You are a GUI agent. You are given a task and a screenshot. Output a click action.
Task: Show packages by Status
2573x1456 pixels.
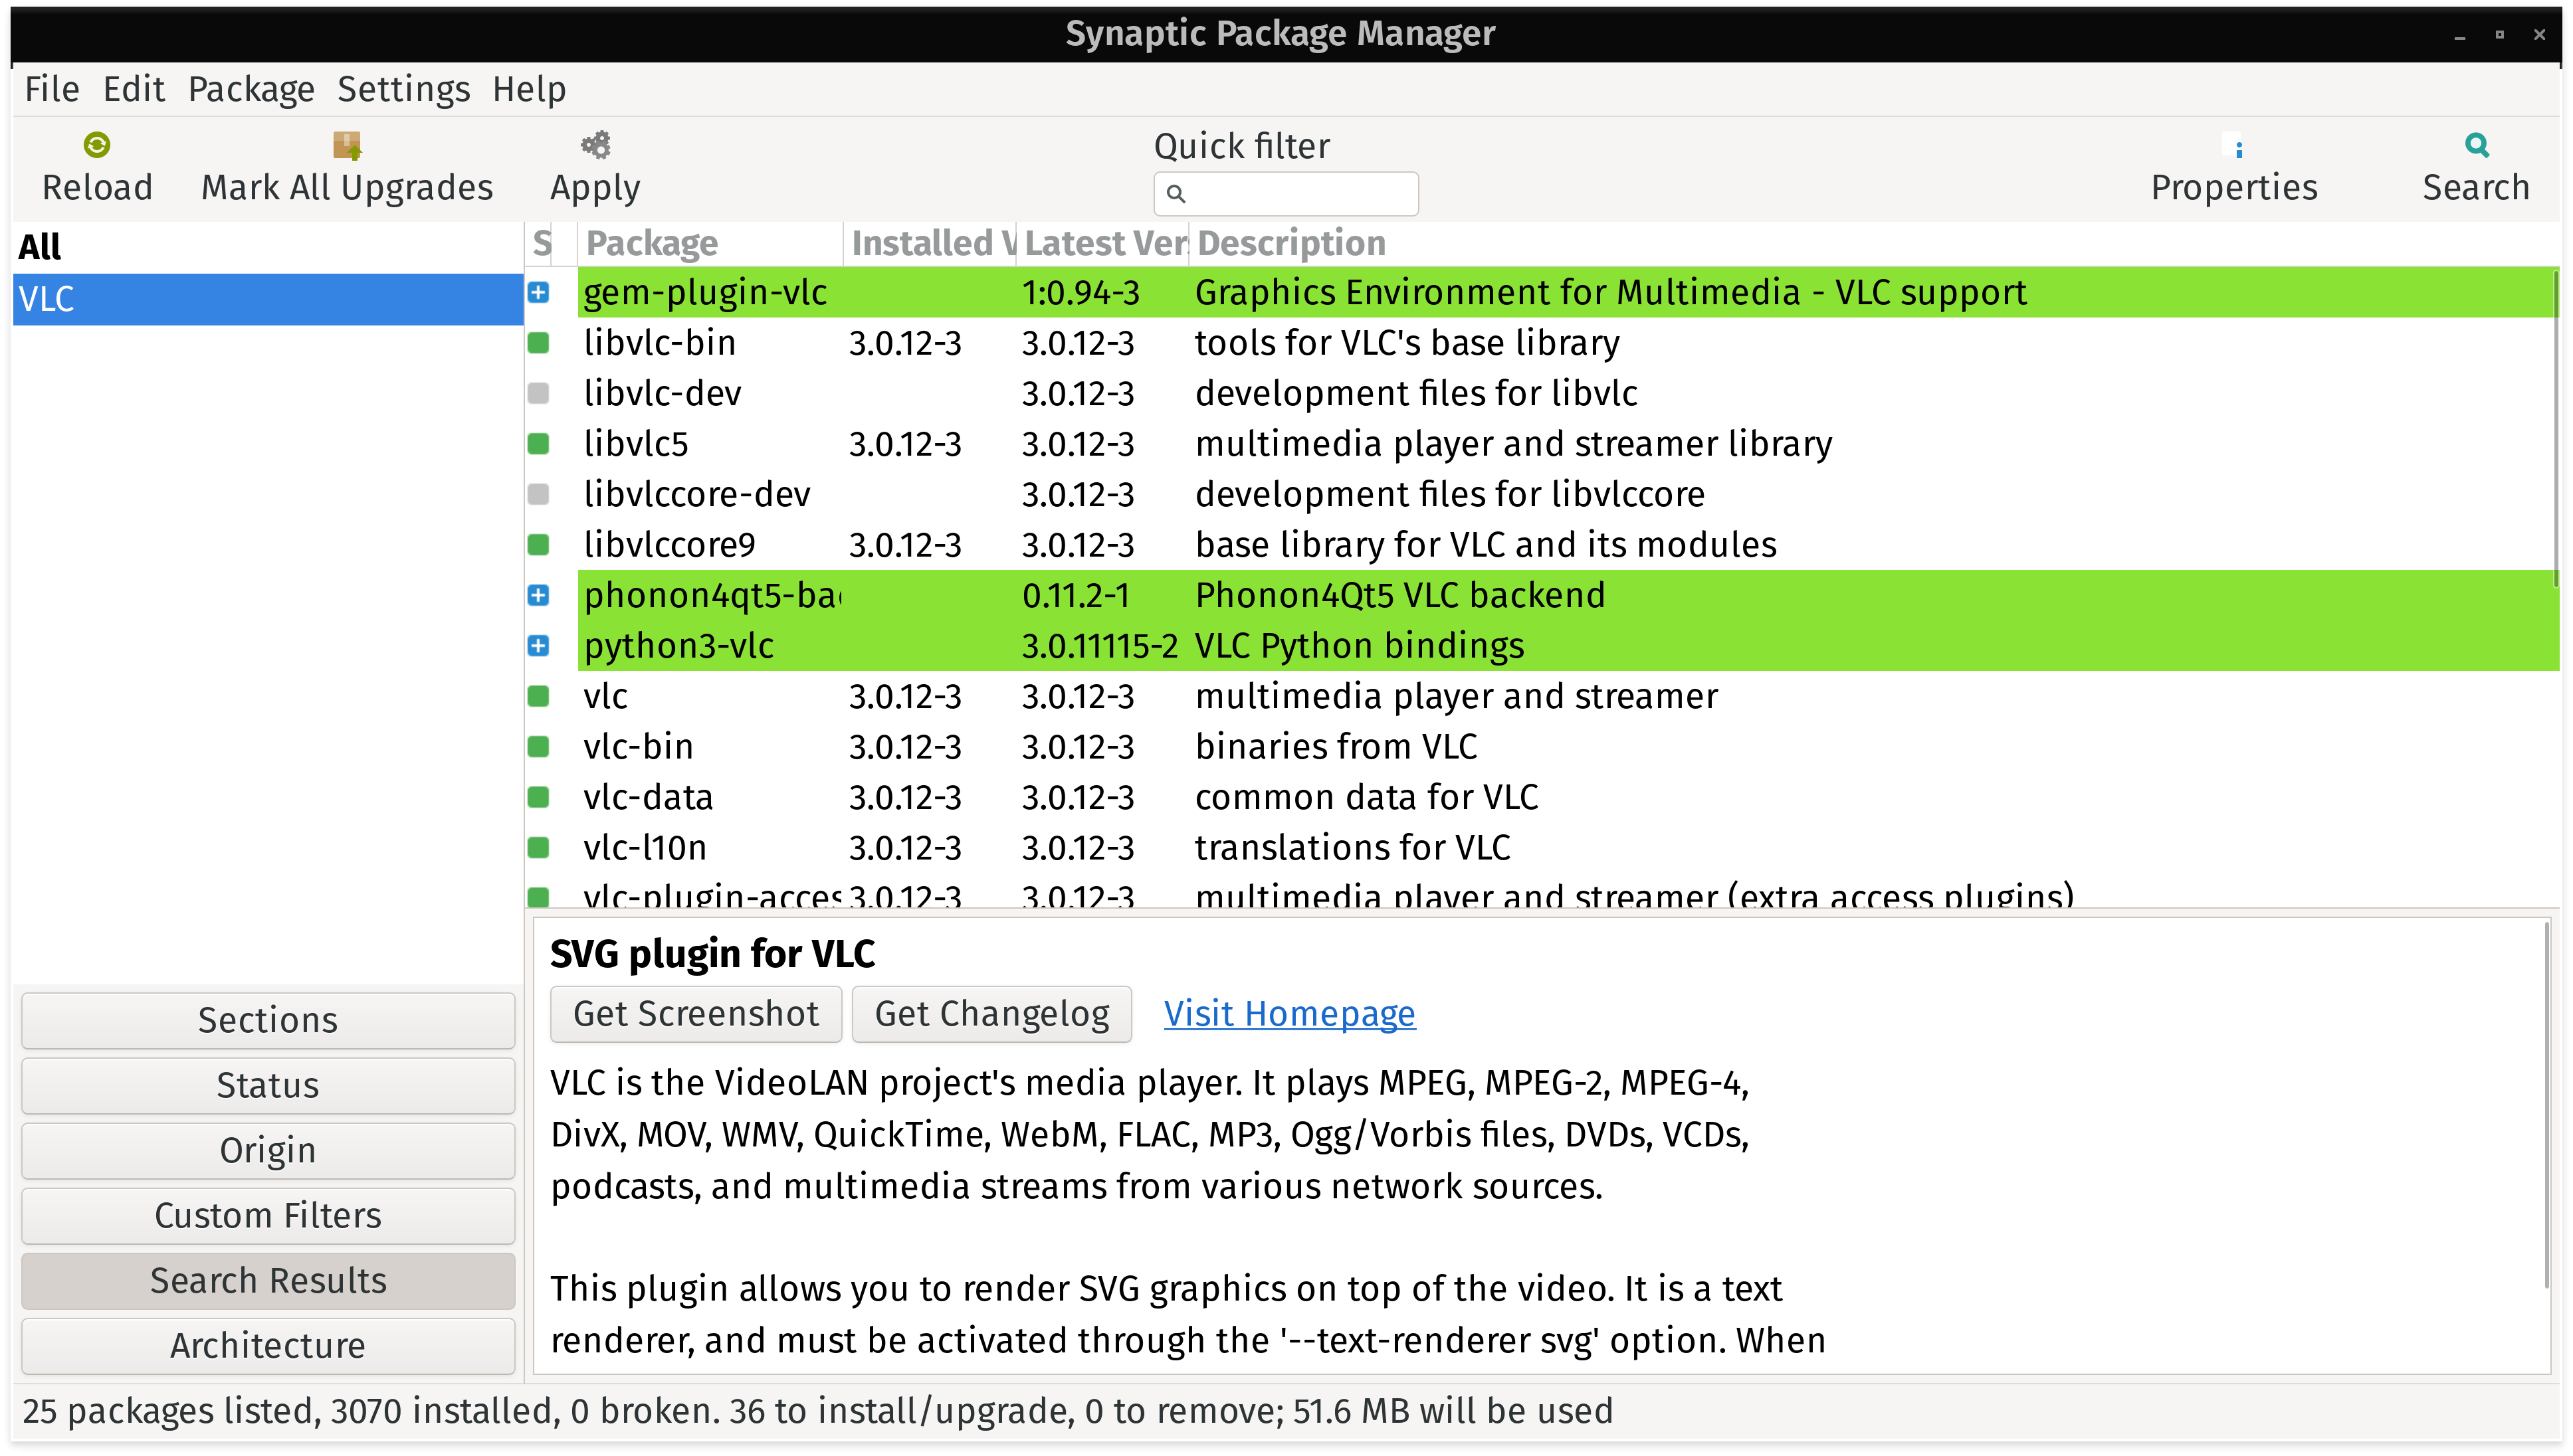click(268, 1085)
